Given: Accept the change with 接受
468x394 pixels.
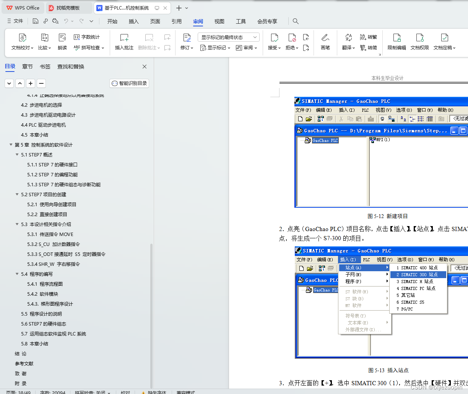Looking at the screenshot, I should [x=274, y=42].
